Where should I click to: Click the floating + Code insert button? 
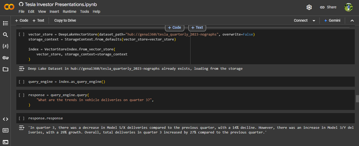pyautogui.click(x=175, y=27)
